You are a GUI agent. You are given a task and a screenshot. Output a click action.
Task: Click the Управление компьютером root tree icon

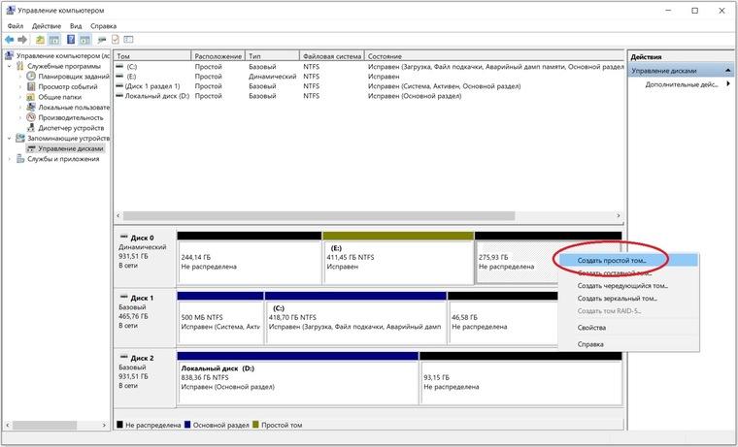pos(9,56)
